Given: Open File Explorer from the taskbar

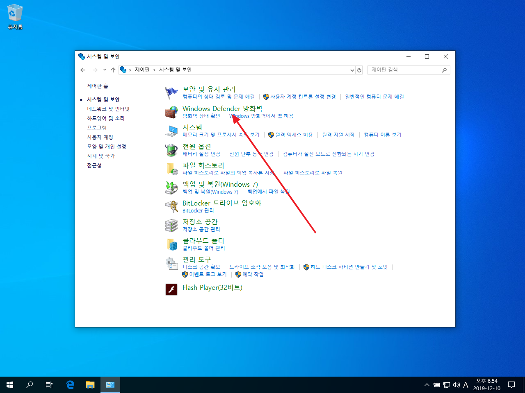Looking at the screenshot, I should (x=90, y=384).
